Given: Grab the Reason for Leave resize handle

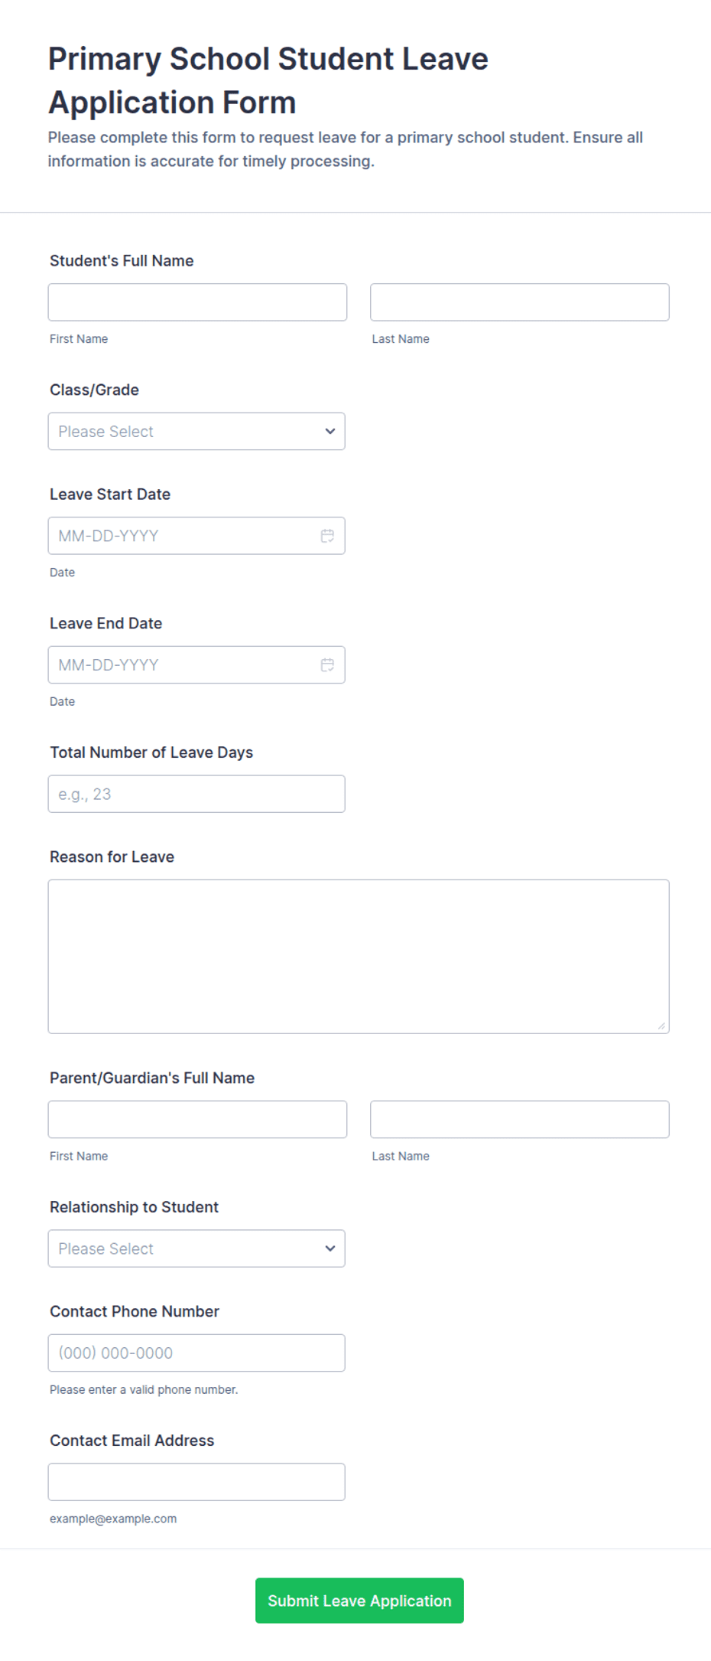Looking at the screenshot, I should click(661, 1026).
